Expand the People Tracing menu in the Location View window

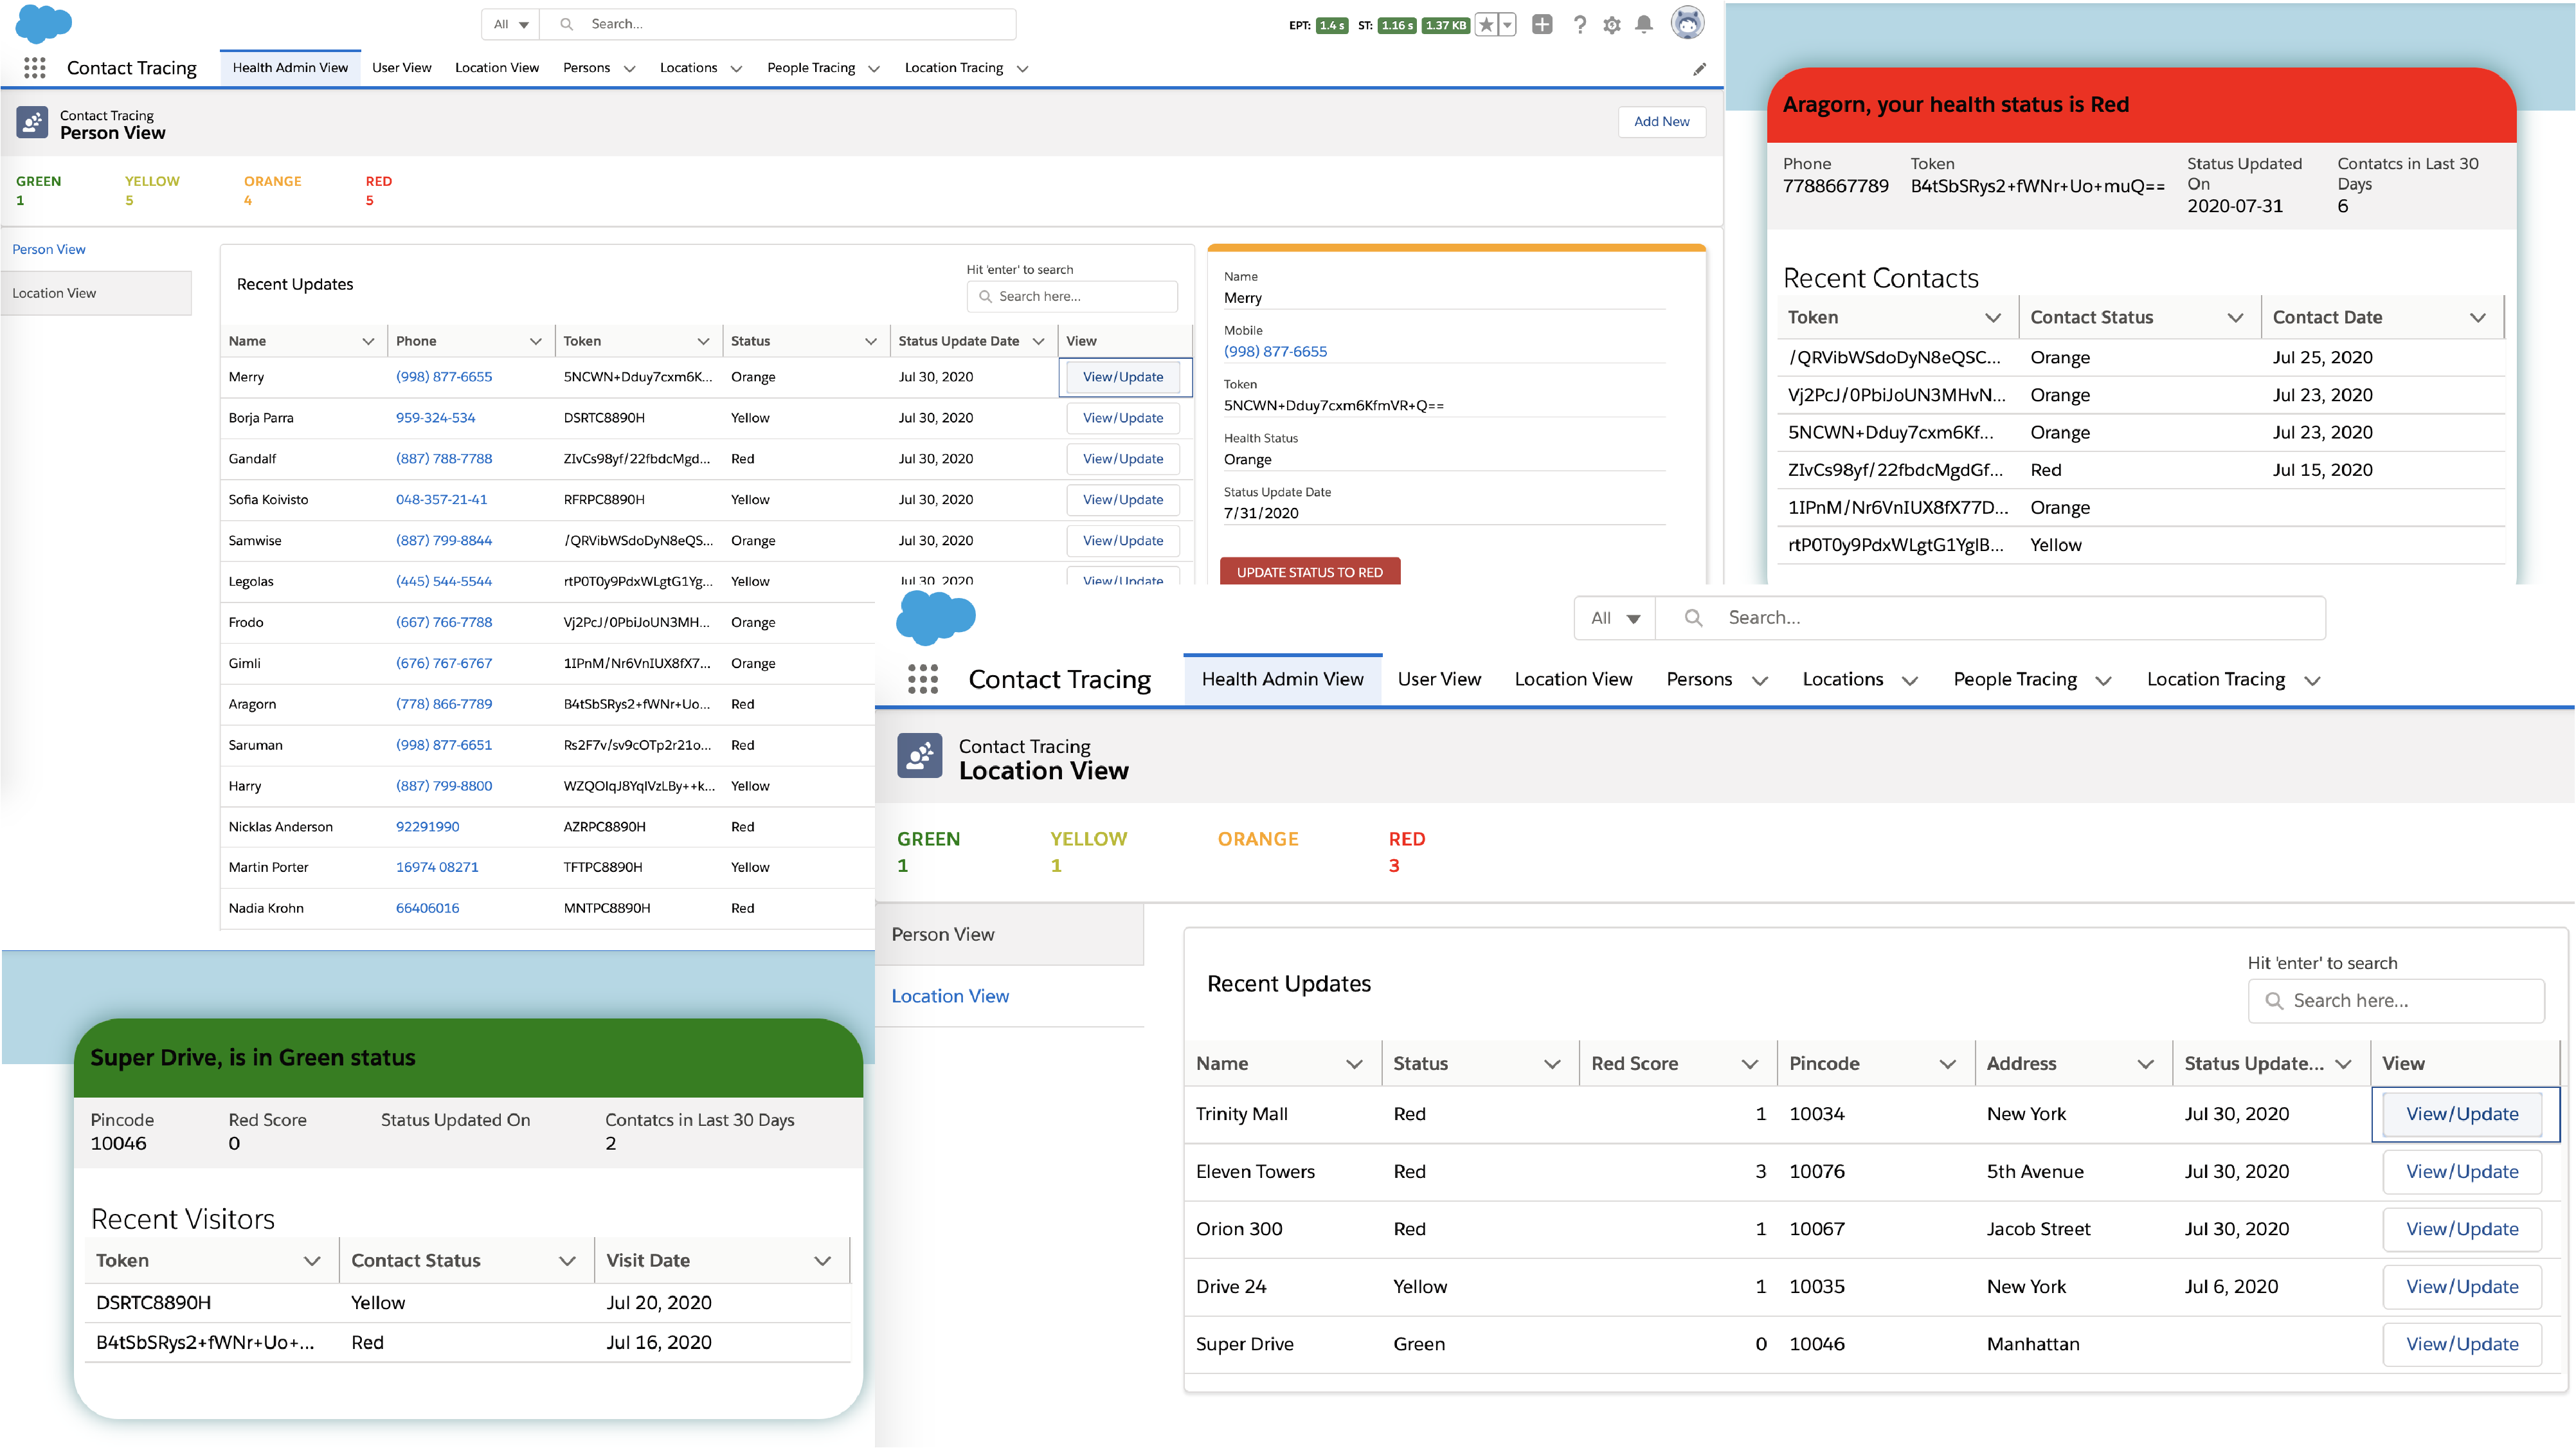tap(2103, 681)
